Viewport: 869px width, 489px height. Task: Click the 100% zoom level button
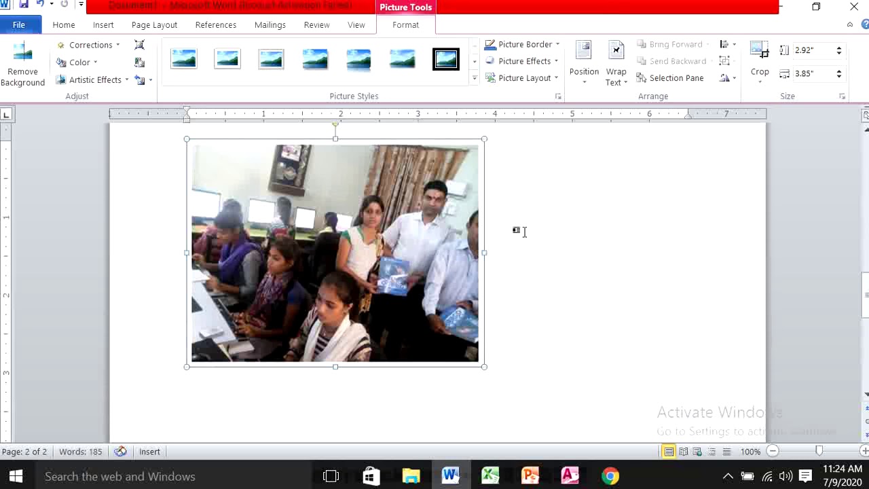pyautogui.click(x=750, y=452)
